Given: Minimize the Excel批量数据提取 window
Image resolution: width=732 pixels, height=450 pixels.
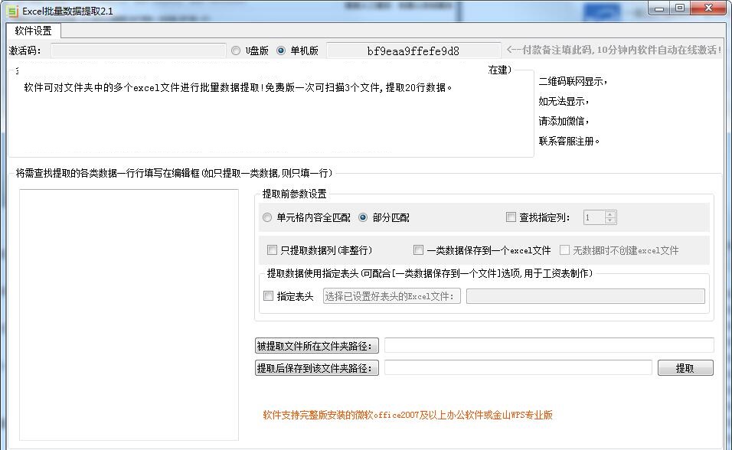Looking at the screenshot, I should click(659, 8).
